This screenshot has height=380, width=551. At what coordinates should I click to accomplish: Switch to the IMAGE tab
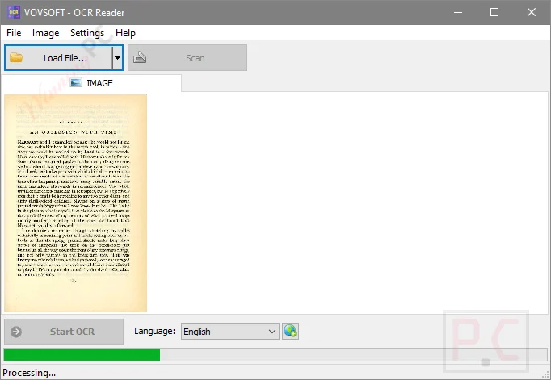pyautogui.click(x=91, y=83)
